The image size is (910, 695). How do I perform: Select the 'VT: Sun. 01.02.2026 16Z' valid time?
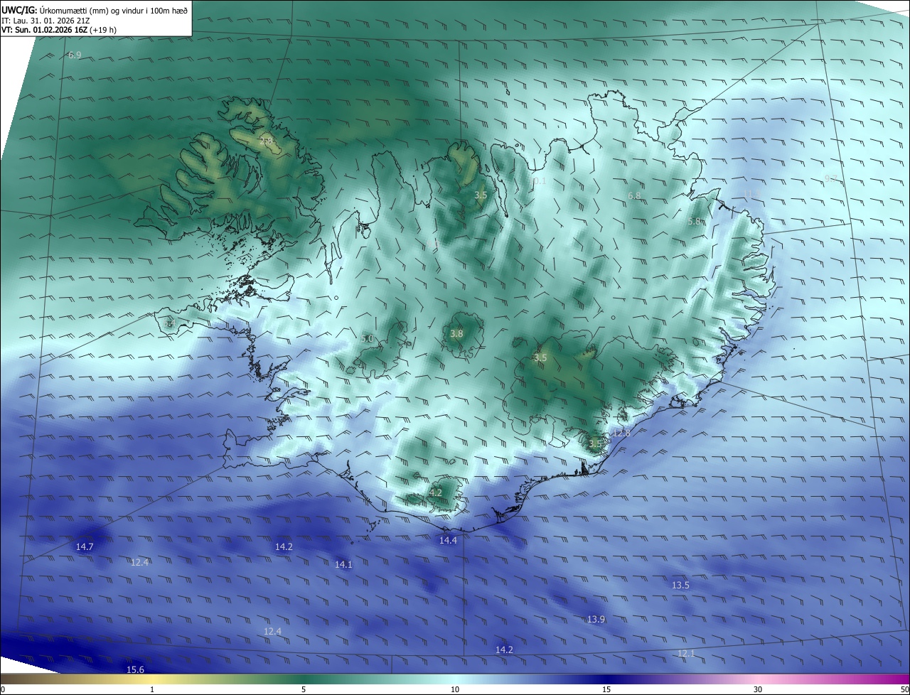coord(44,31)
